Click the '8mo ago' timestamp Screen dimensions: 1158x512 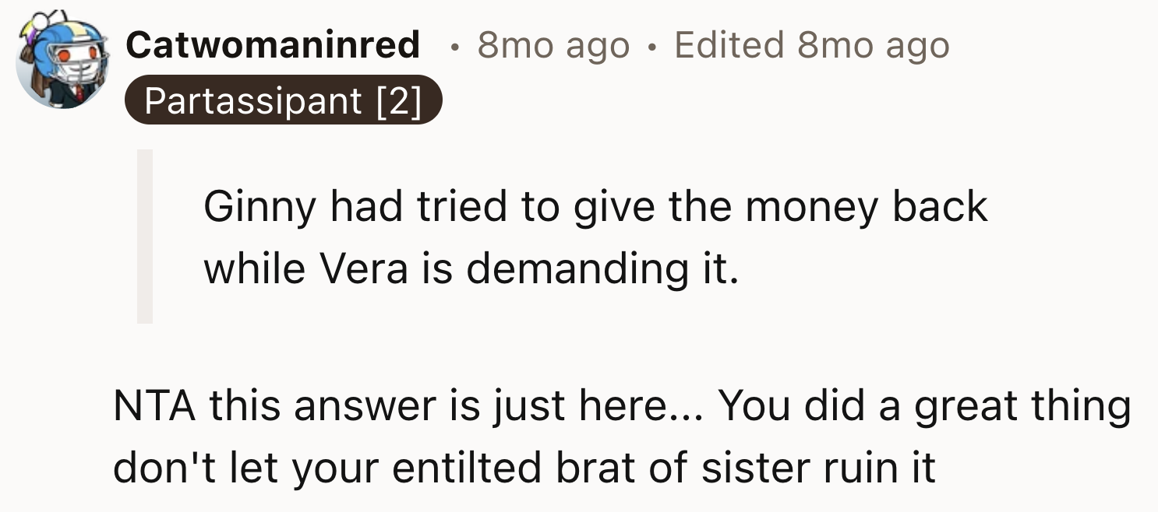point(555,45)
